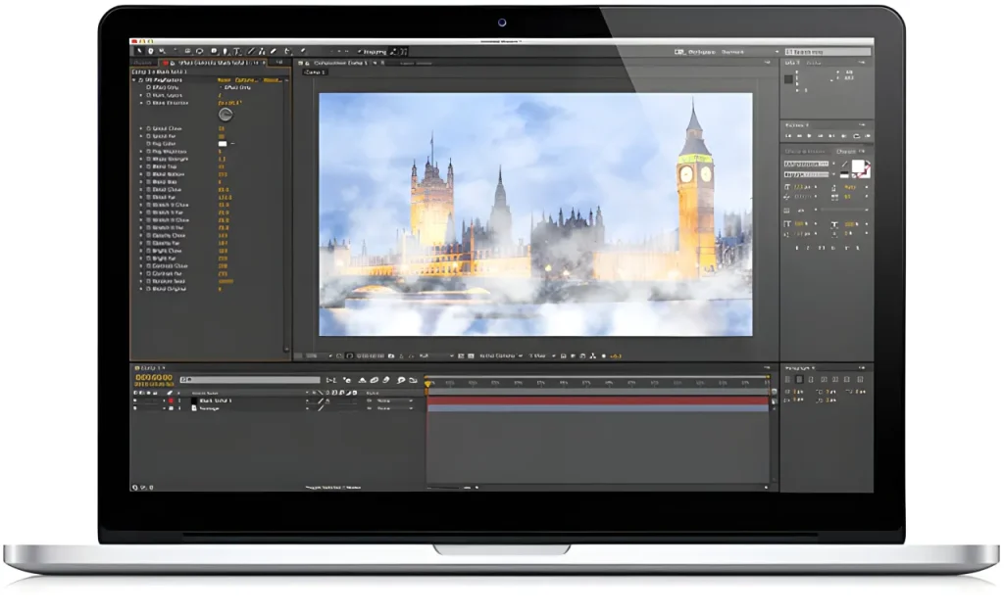Switch to Effects & Presets tab
This screenshot has height=613, width=1004.
click(x=806, y=152)
